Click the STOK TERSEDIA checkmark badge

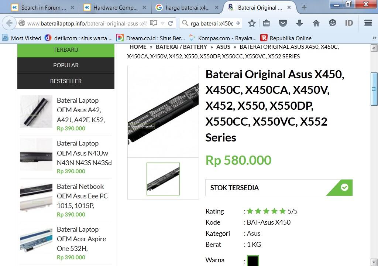point(344,187)
